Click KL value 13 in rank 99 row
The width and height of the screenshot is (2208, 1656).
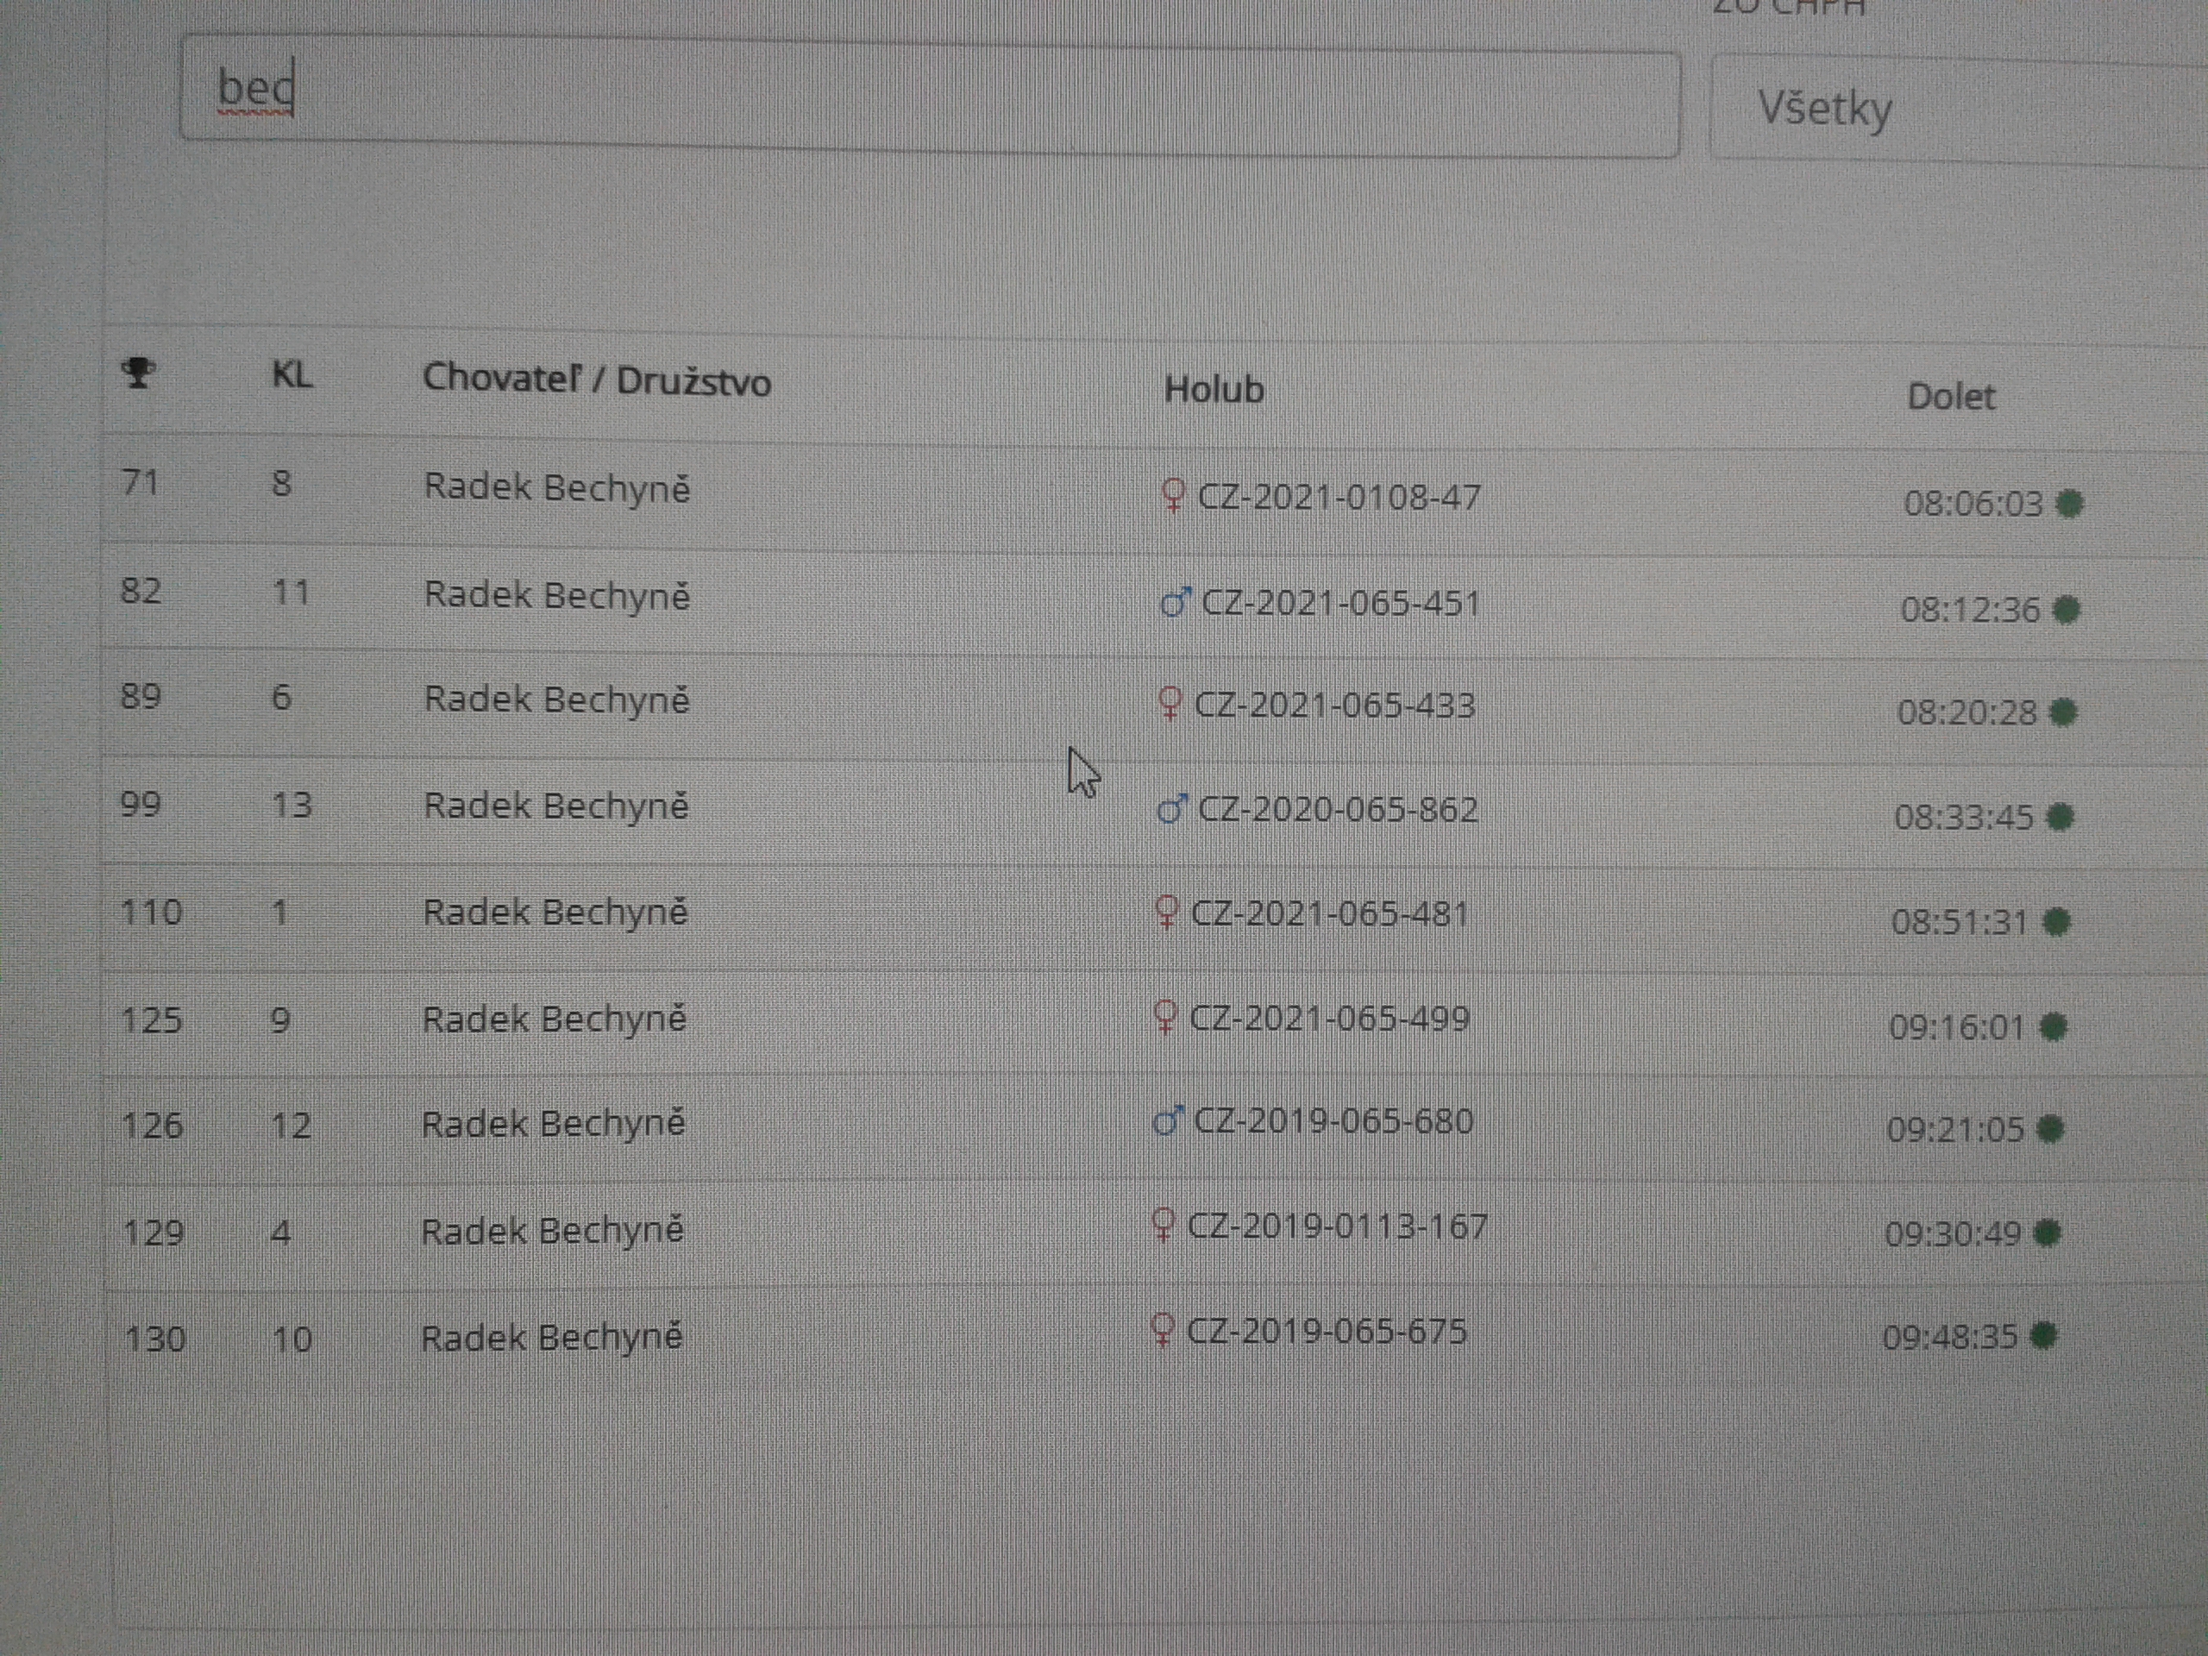(292, 806)
